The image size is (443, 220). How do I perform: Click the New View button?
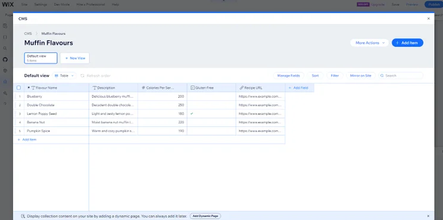[x=75, y=58]
